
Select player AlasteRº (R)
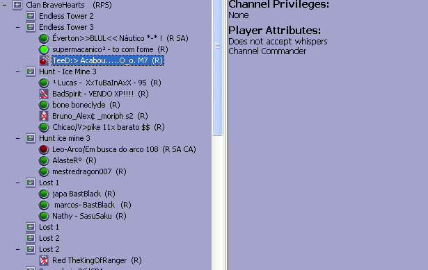(74, 160)
